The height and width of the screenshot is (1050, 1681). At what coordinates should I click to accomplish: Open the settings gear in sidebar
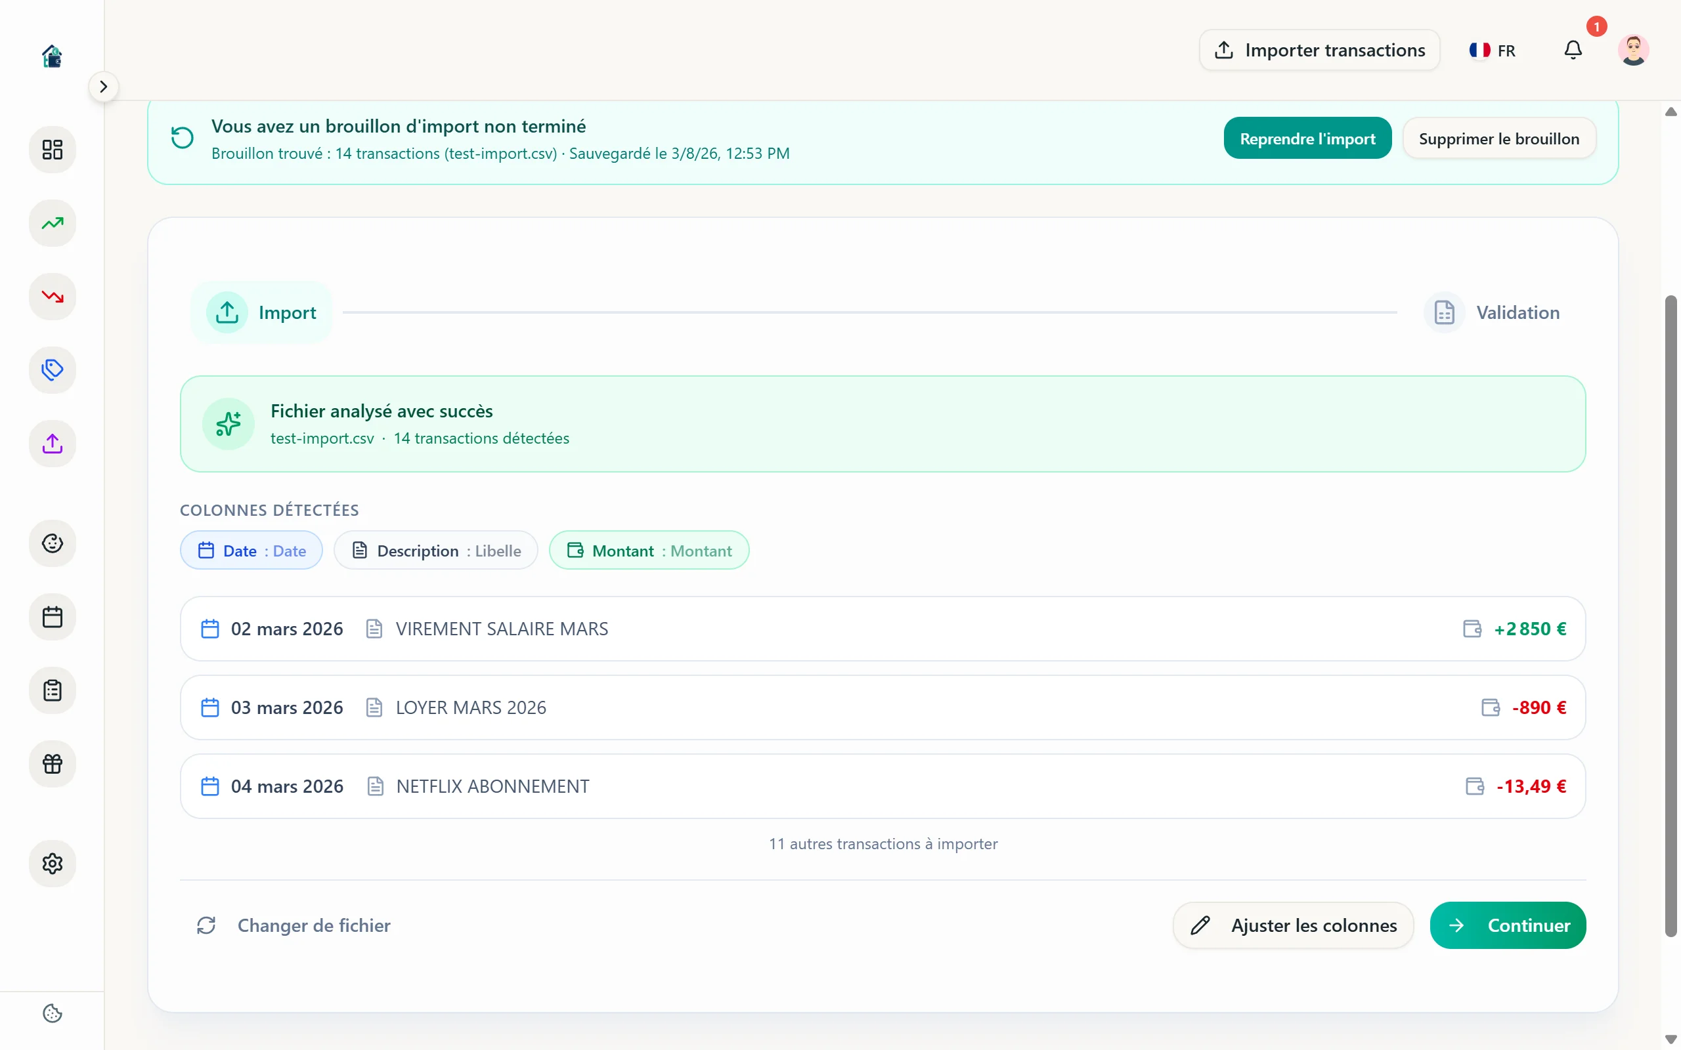tap(52, 863)
